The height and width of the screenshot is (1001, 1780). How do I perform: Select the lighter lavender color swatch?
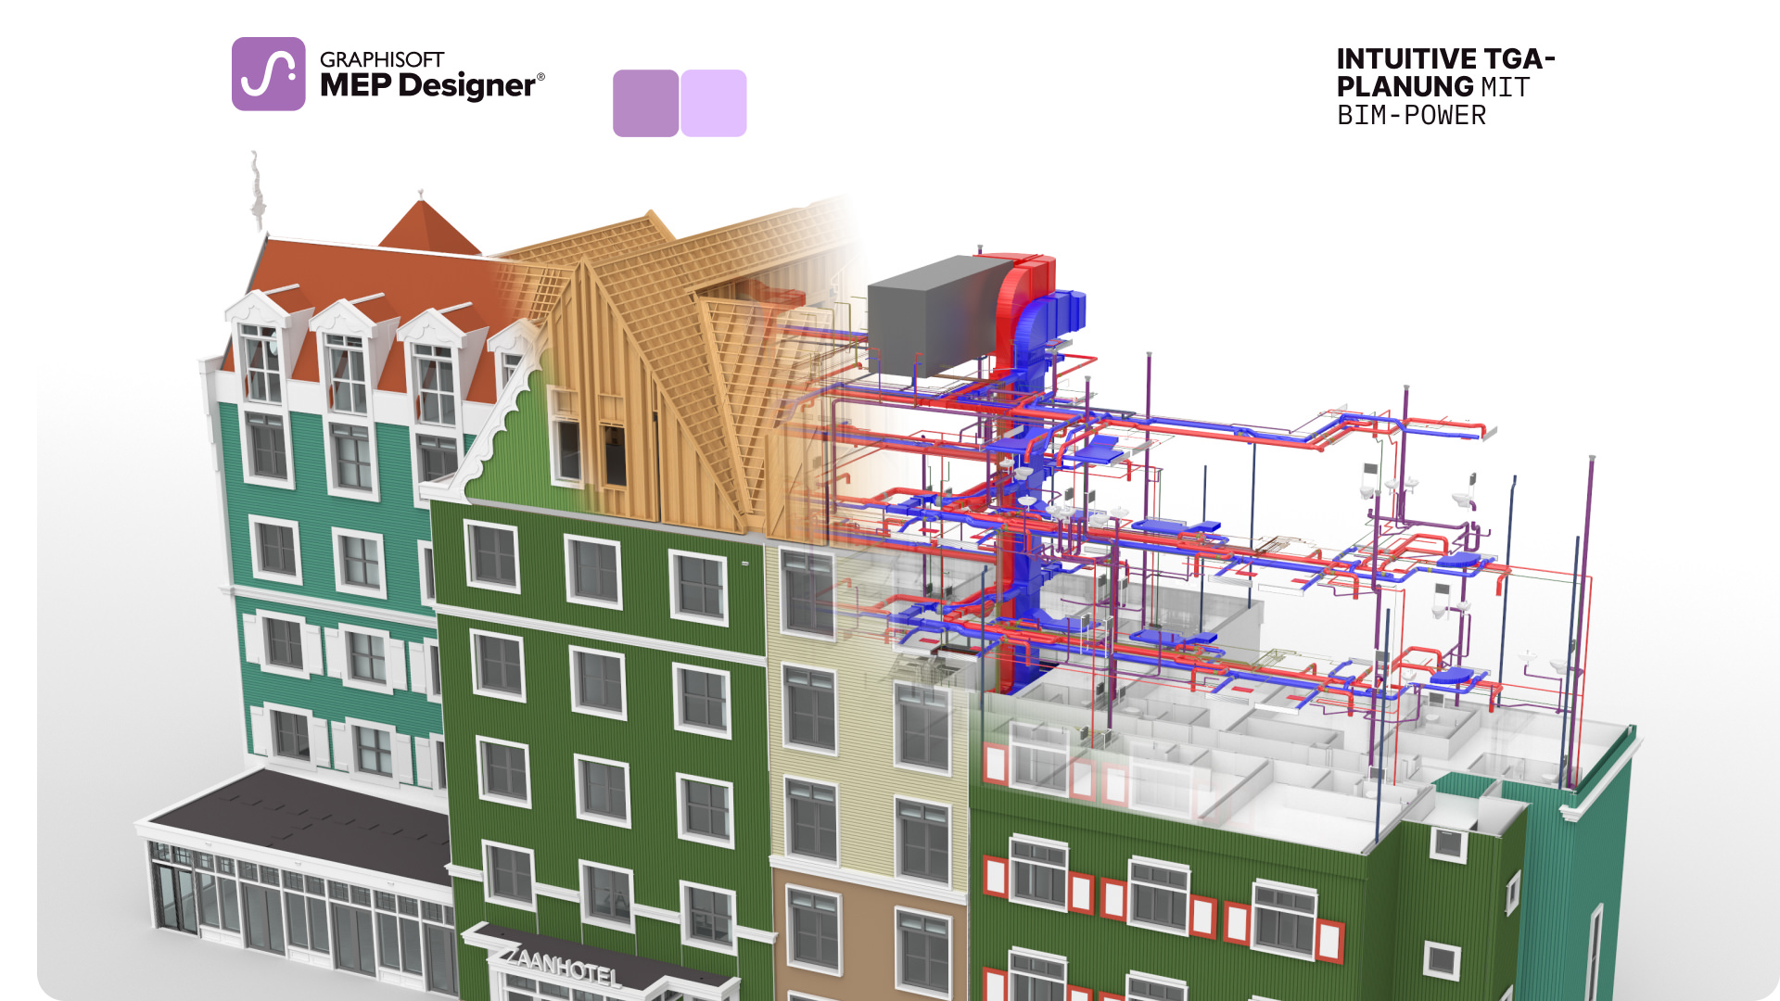[714, 104]
